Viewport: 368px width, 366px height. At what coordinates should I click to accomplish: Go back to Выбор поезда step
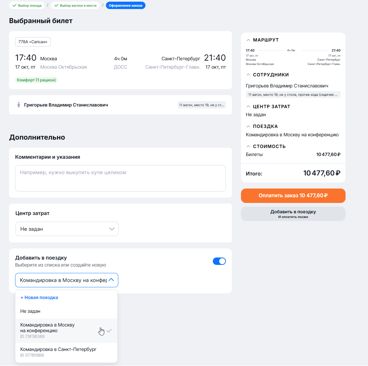27,6
